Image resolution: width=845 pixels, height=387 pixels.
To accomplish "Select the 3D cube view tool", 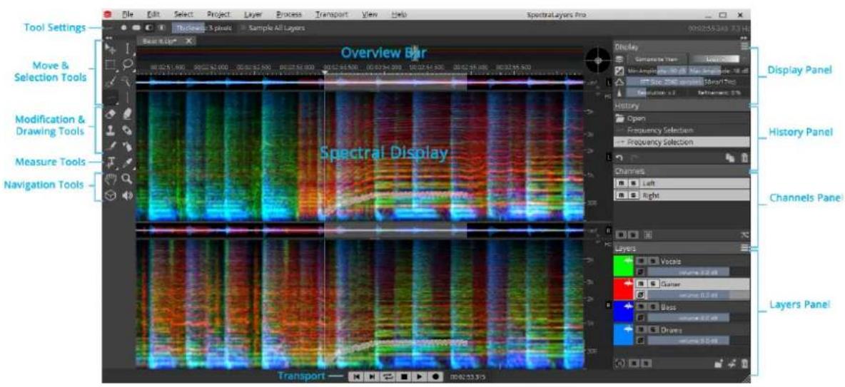I will coord(111,196).
